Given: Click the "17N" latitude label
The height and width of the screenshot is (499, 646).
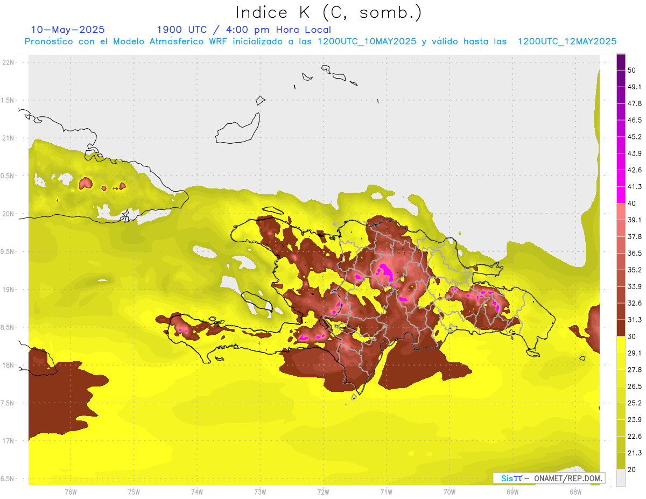Looking at the screenshot, I should (x=9, y=441).
